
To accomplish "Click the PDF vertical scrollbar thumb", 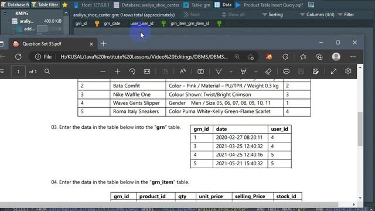I will point(360,128).
